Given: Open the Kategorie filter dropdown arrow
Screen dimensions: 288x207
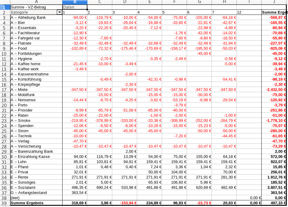Looking at the screenshot, I should tap(59, 12).
